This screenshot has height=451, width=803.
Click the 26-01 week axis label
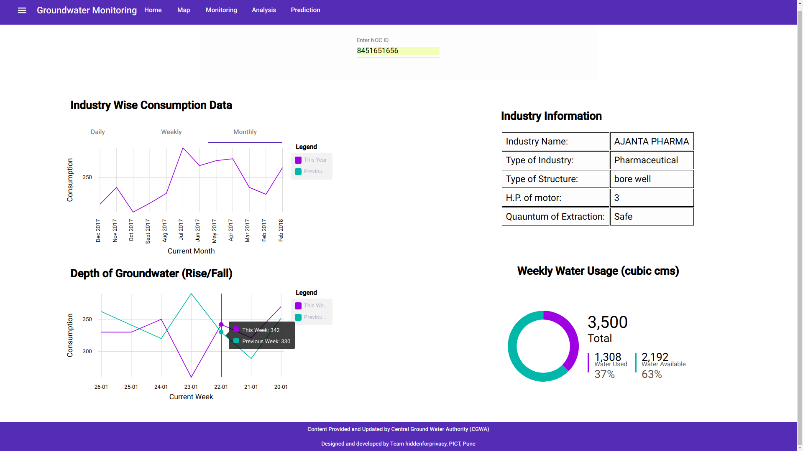coord(101,387)
